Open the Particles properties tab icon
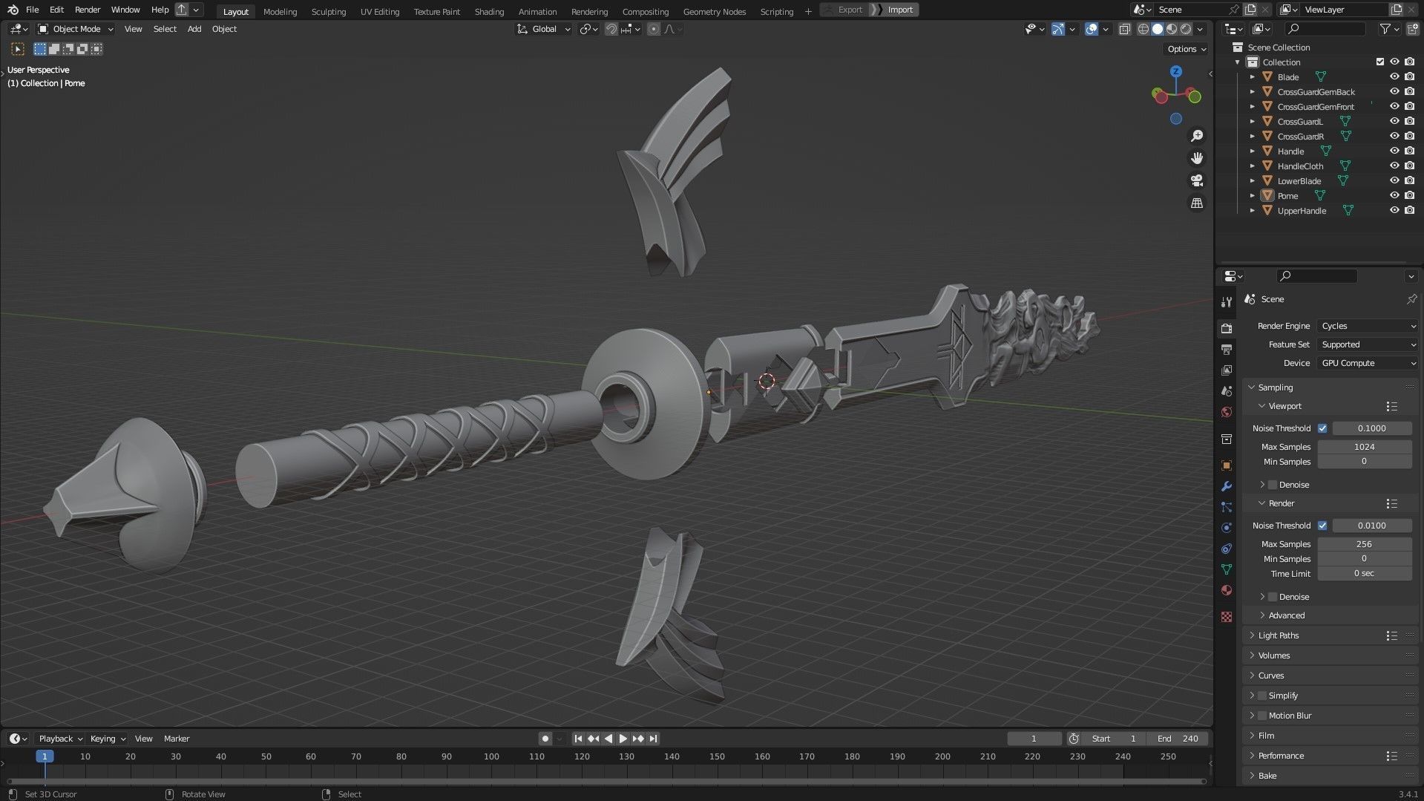The width and height of the screenshot is (1424, 801). [x=1227, y=507]
